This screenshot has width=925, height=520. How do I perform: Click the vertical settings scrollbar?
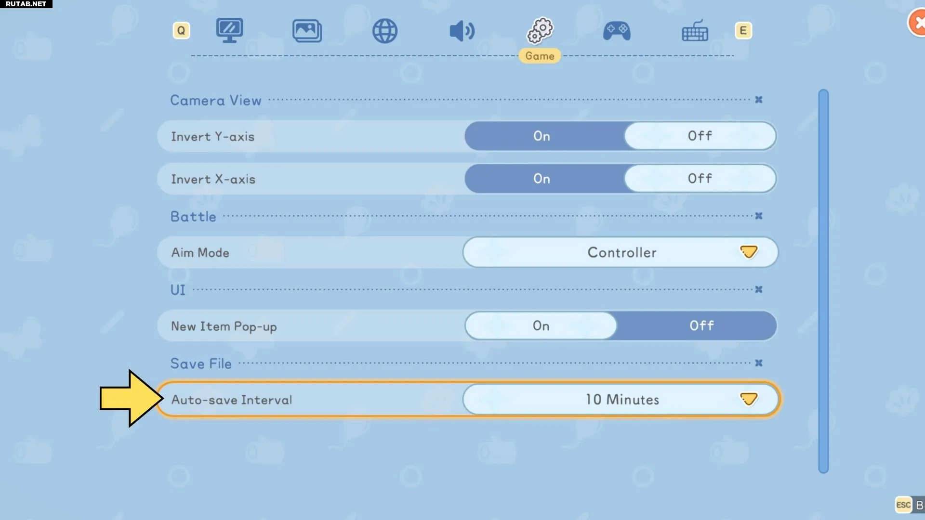pyautogui.click(x=823, y=281)
